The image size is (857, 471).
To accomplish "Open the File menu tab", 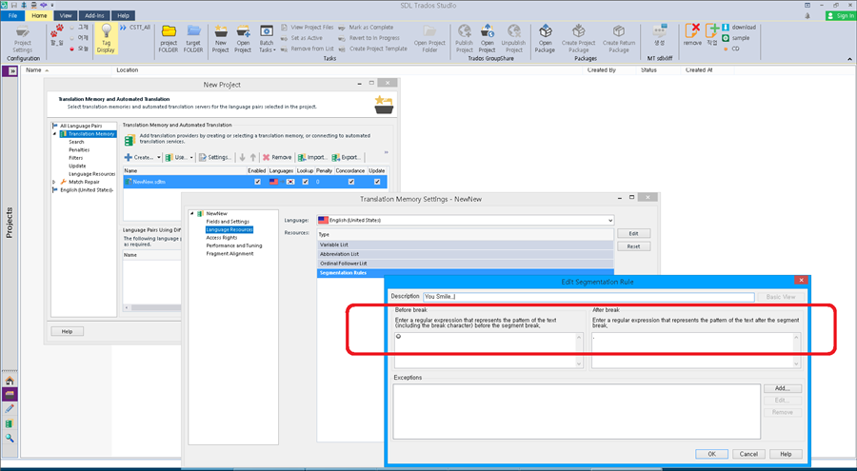I will (12, 16).
